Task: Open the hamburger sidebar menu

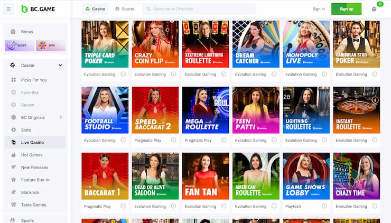Action: click(x=9, y=9)
